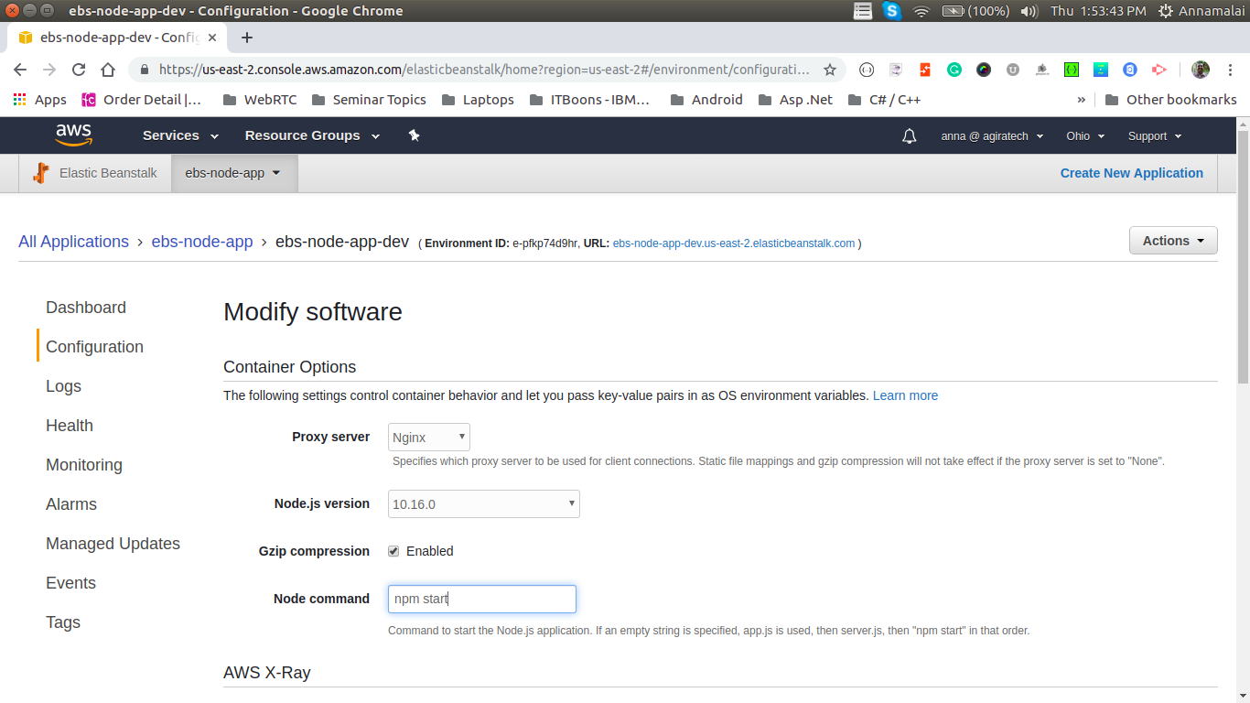Click the green curly-braces extension icon
1250x703 pixels.
pos(1072,70)
